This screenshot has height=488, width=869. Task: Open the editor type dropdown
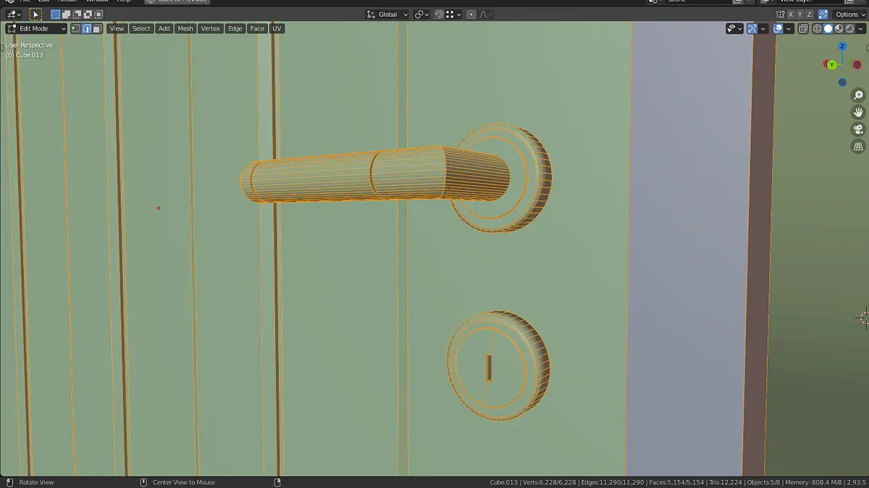[14, 14]
